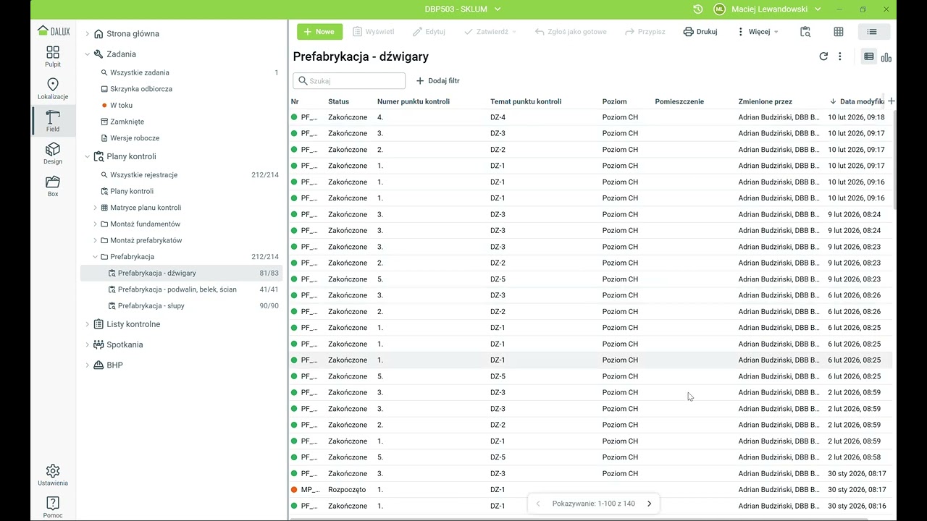This screenshot has height=521, width=927.
Task: Collapse the Prefabrykacja folder
Action: pyautogui.click(x=95, y=257)
